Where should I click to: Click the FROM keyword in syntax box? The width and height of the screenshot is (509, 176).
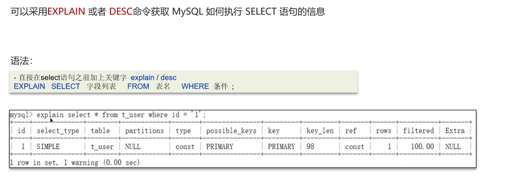click(138, 86)
